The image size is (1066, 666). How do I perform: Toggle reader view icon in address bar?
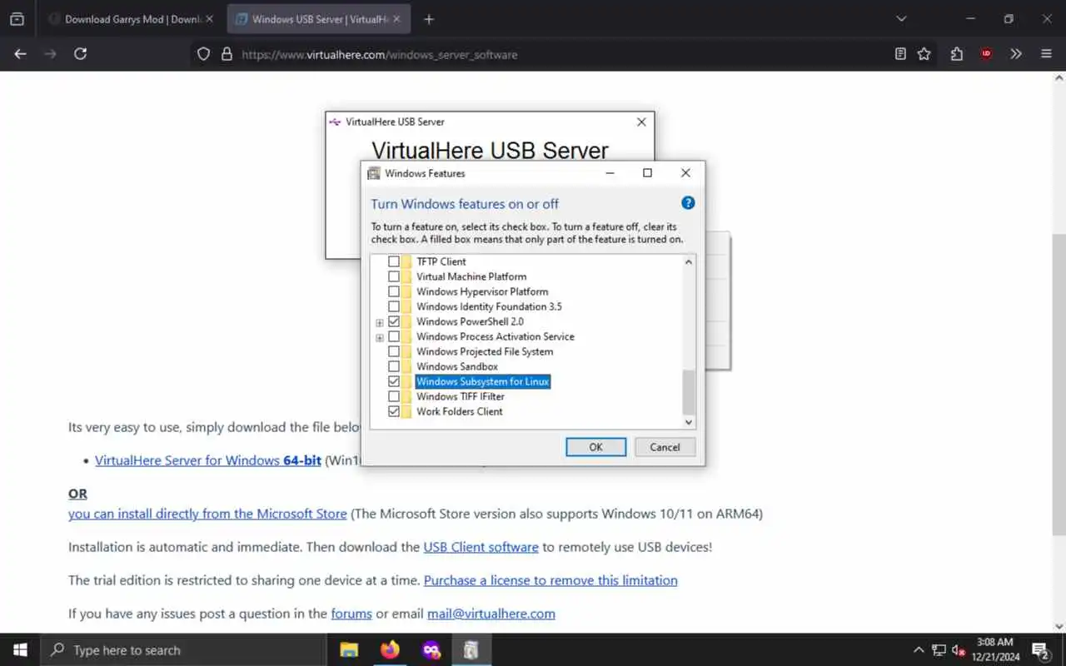pos(900,54)
